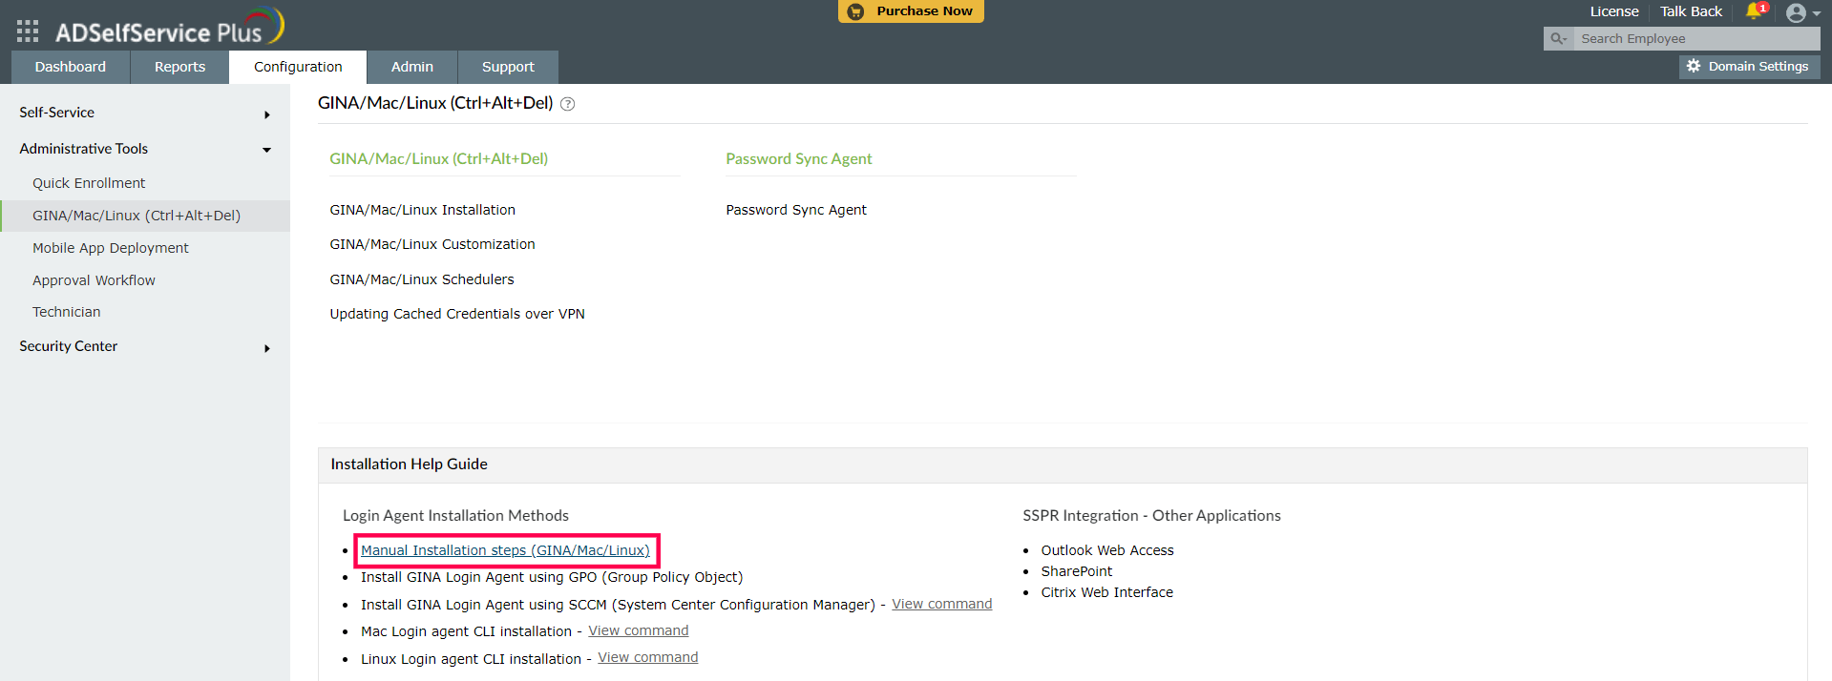Image resolution: width=1832 pixels, height=681 pixels.
Task: Open Quick Enrollment in sidebar
Action: 89,183
